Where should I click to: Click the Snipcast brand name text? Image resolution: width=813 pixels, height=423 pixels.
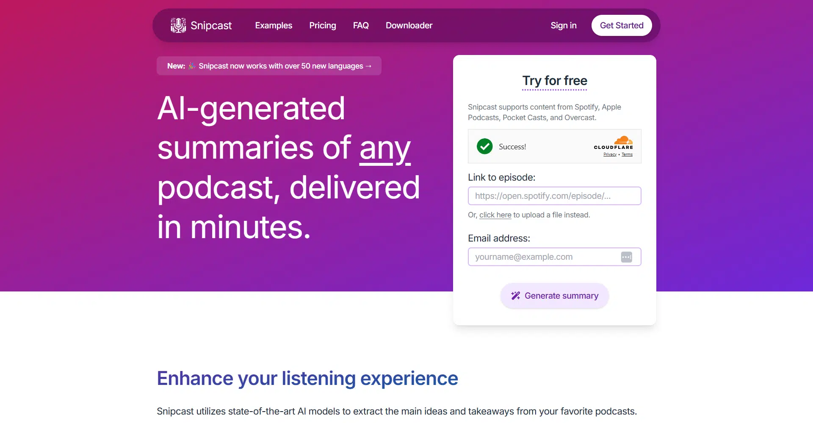click(211, 25)
